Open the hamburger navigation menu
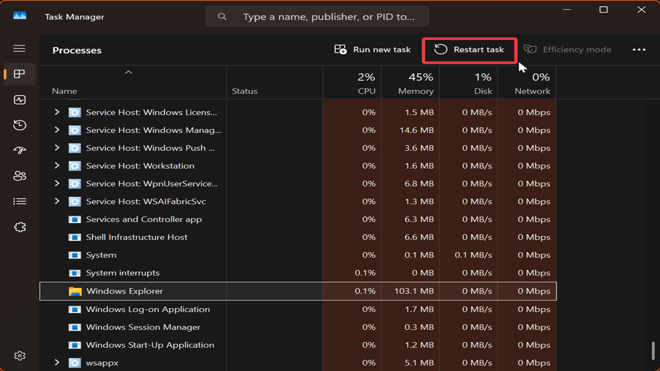 (x=19, y=48)
